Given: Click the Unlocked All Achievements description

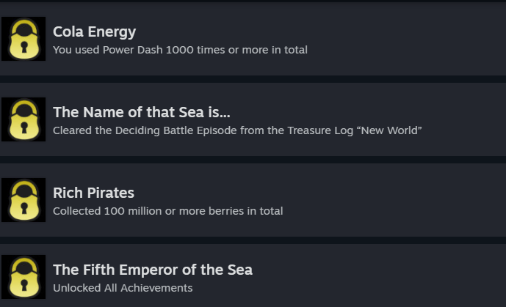Looking at the screenshot, I should pos(123,288).
